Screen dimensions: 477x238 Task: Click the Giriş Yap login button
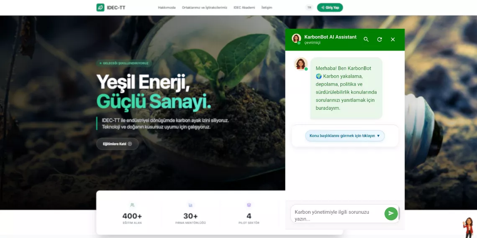(x=330, y=8)
